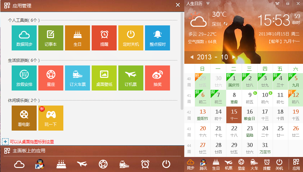The width and height of the screenshot is (303, 172).
Task: Click the plus icon to add a desktop shortcut
Action: click(x=5, y=142)
